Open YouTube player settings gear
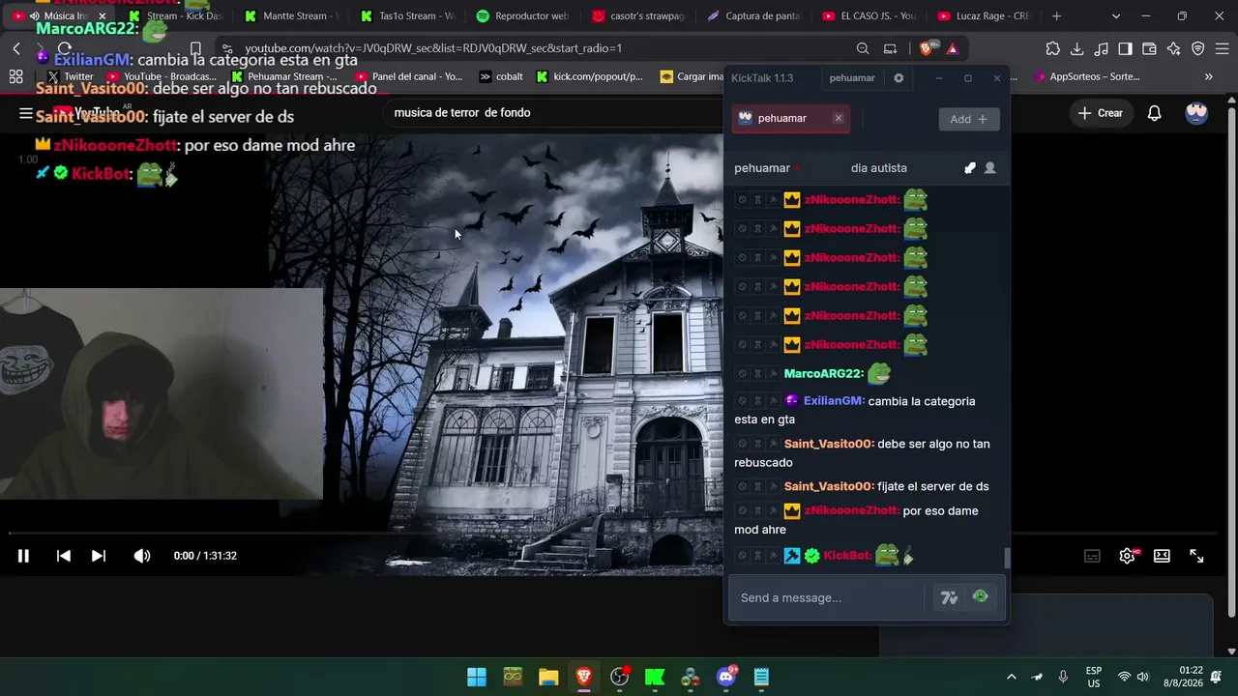Screen dimensions: 1238x696 pyautogui.click(x=1127, y=556)
